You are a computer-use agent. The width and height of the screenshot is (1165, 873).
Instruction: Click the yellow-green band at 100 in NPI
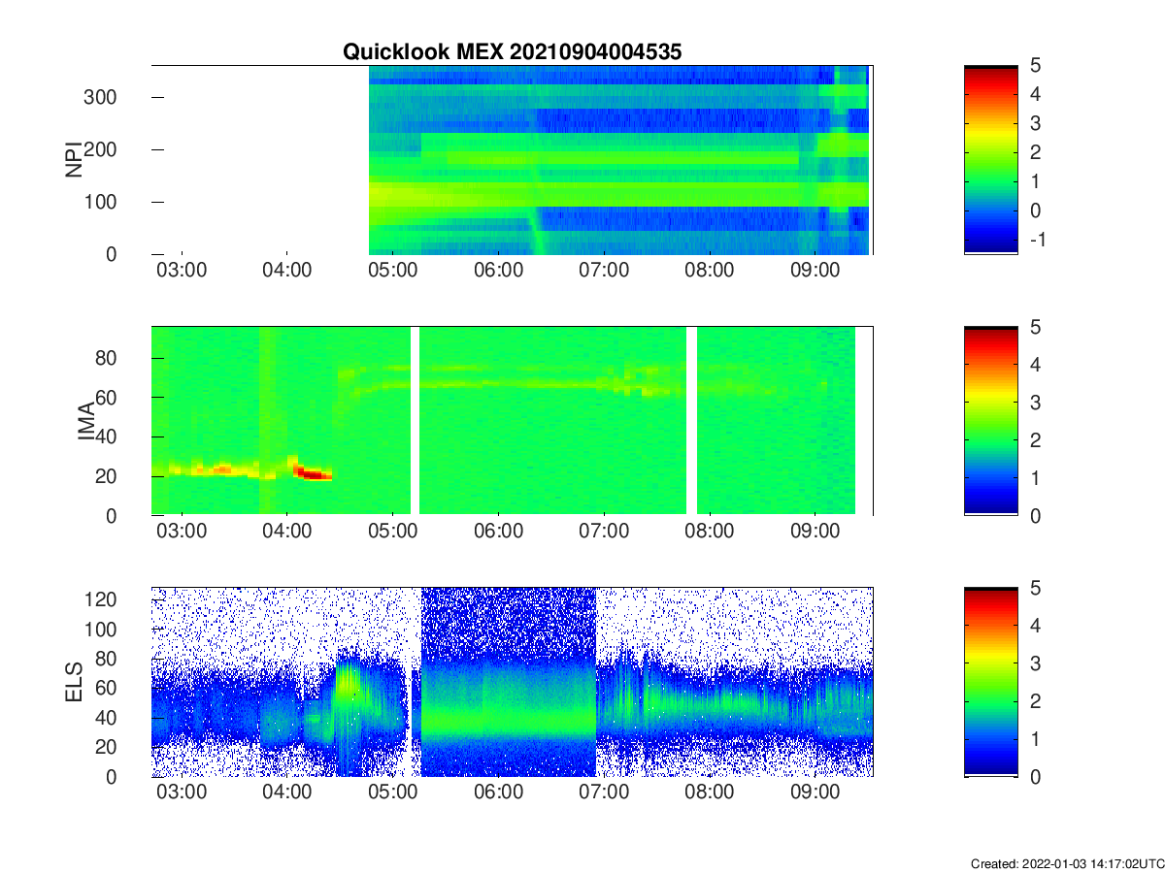pos(618,194)
